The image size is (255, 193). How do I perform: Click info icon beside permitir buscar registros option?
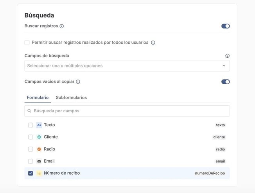153,42
